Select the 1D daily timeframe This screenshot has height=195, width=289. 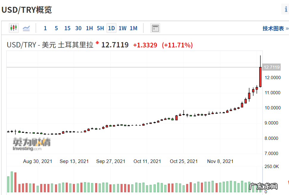111,28
